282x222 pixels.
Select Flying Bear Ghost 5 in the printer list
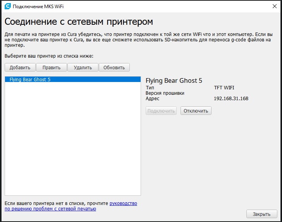click(73, 79)
